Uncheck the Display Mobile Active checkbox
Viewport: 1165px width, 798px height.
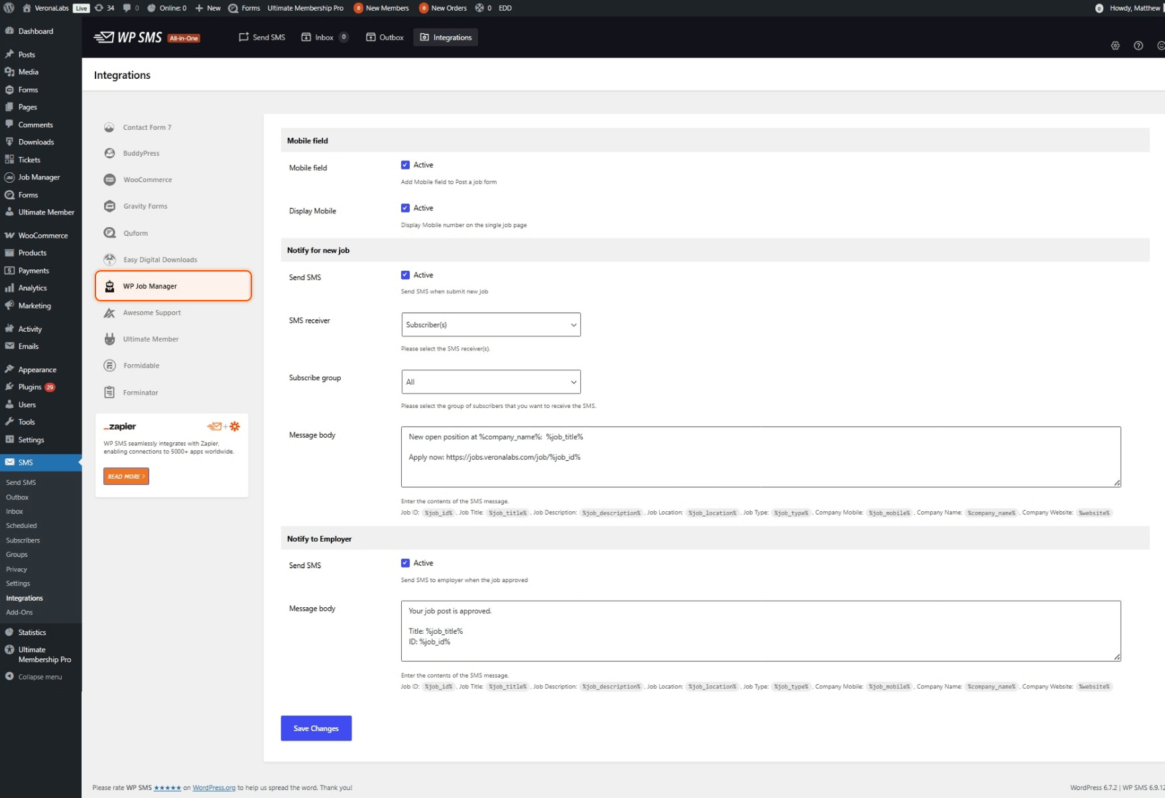click(x=405, y=208)
